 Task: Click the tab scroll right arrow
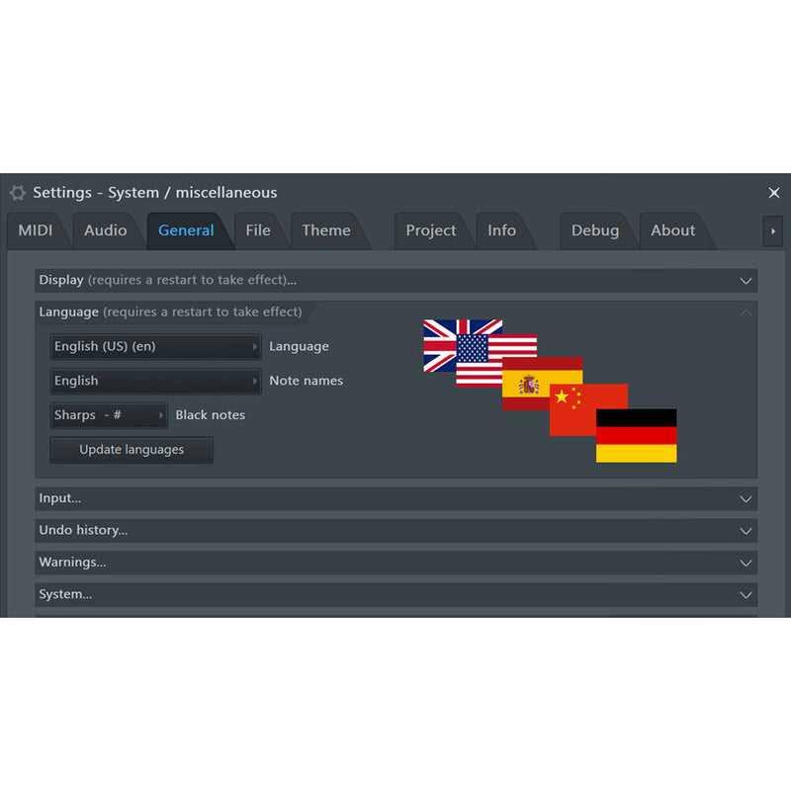tap(772, 231)
